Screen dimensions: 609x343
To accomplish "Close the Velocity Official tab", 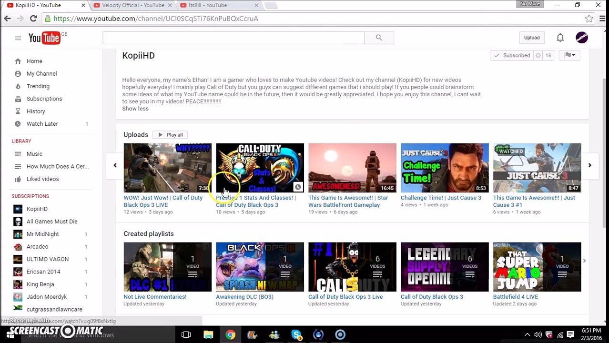I will [170, 5].
